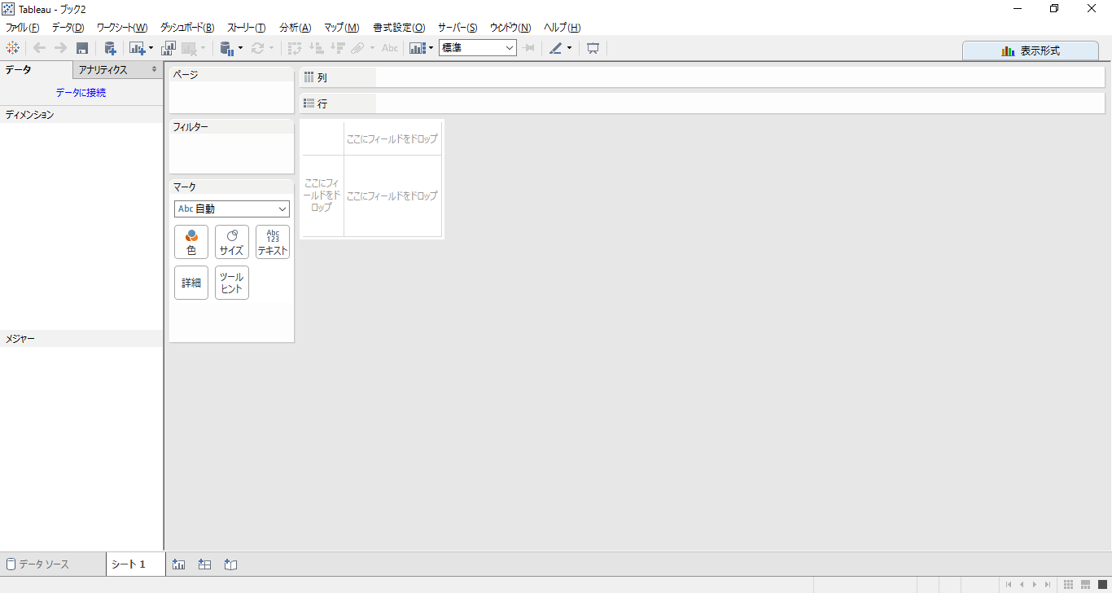Viewport: 1112px width, 593px height.
Task: Click the 詳細 detail mark button
Action: click(x=191, y=283)
